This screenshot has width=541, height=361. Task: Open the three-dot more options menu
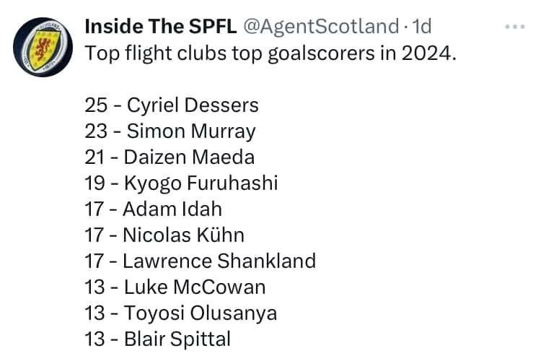[x=515, y=27]
